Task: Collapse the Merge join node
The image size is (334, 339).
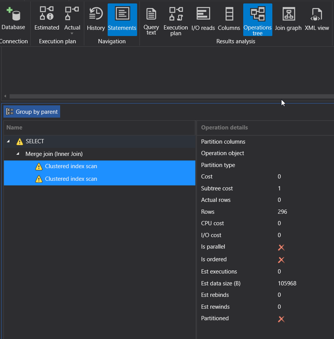Action: pyautogui.click(x=18, y=154)
